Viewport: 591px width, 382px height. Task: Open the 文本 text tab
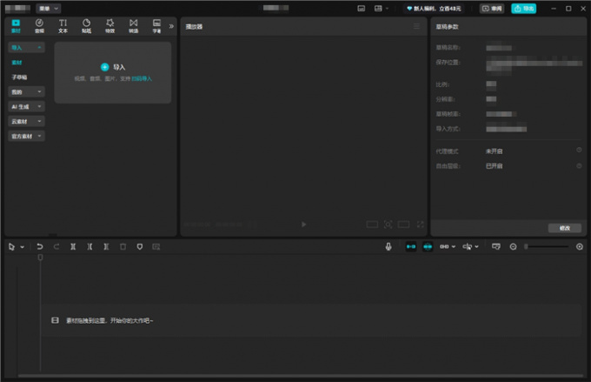point(63,26)
